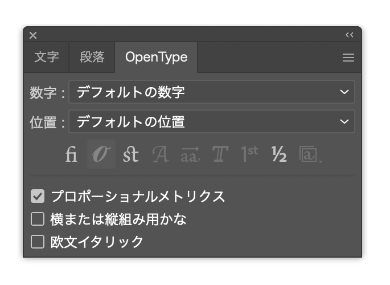Enable 横または縦組み用かな checkbox

pos(38,219)
